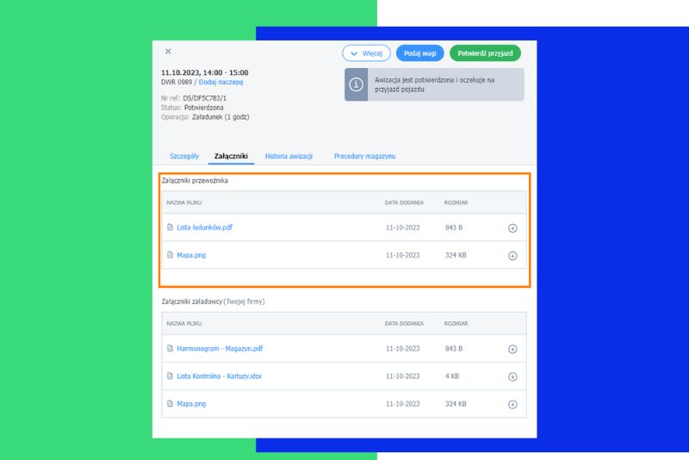The image size is (689, 460).
Task: Click the Potwierdź przyjazd button
Action: (x=485, y=53)
